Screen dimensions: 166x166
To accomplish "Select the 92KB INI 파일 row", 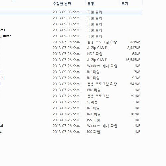I will (x=70, y=78).
